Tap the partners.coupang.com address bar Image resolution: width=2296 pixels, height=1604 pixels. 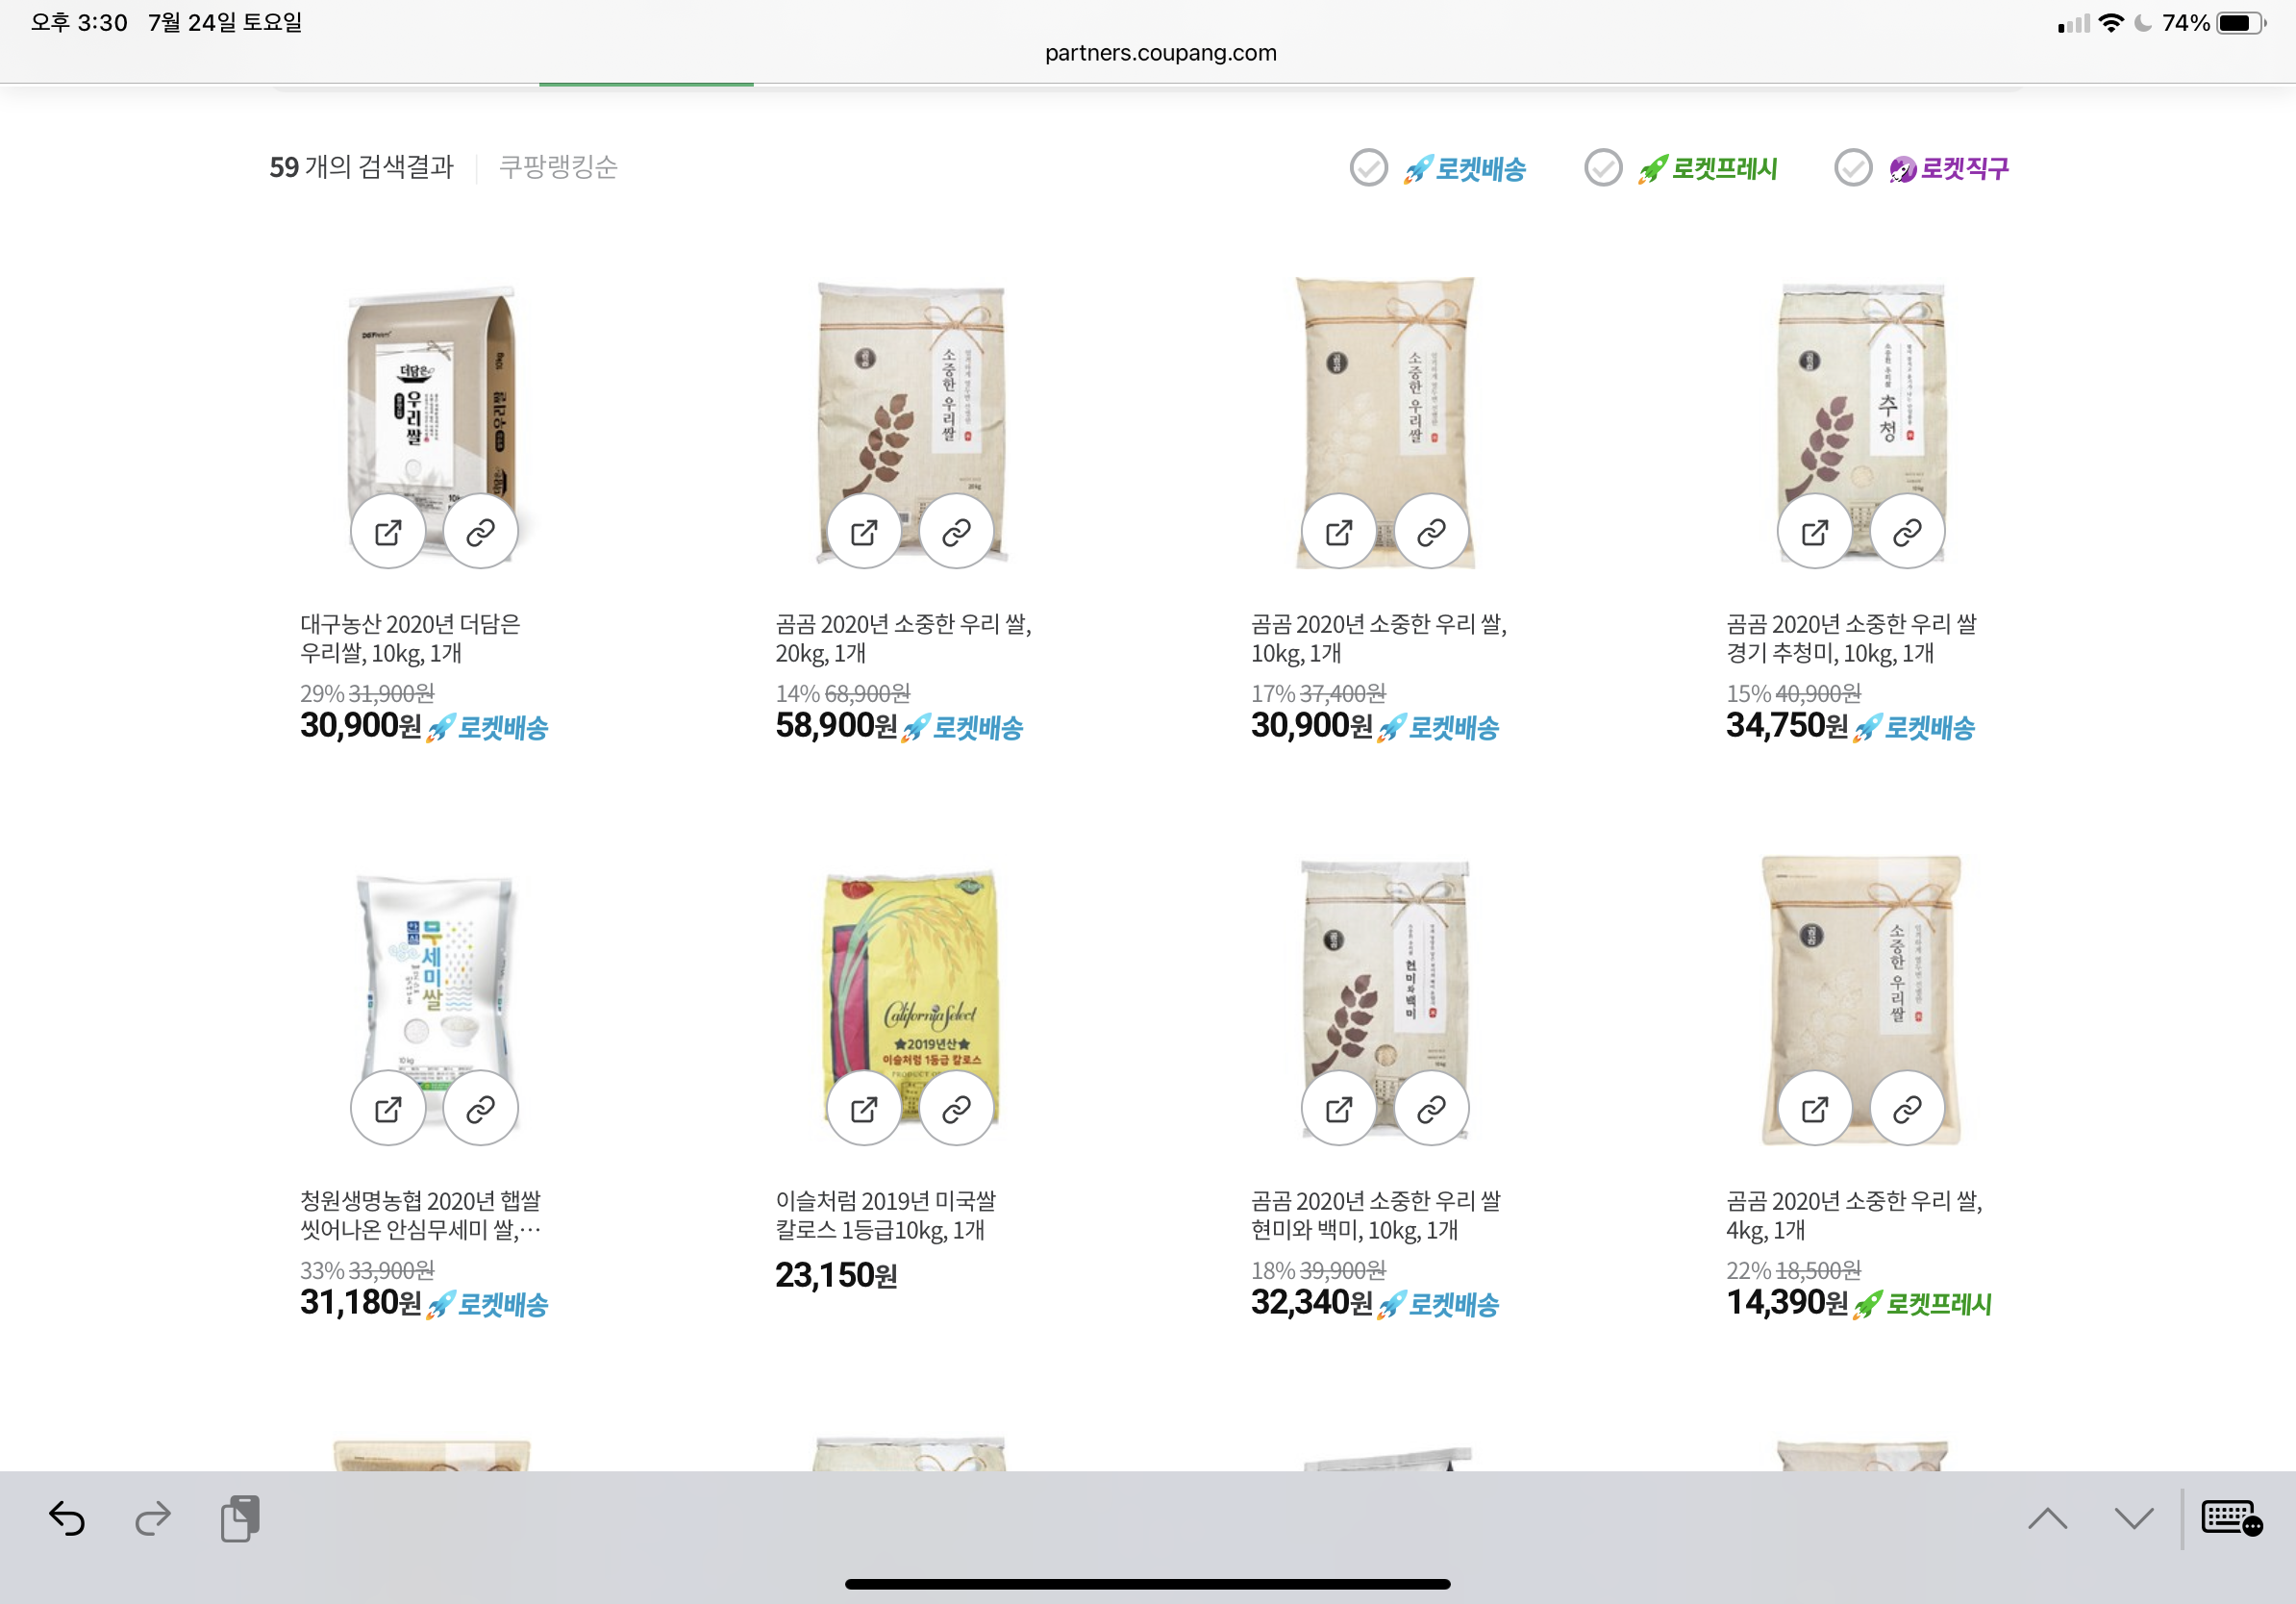tap(1160, 53)
